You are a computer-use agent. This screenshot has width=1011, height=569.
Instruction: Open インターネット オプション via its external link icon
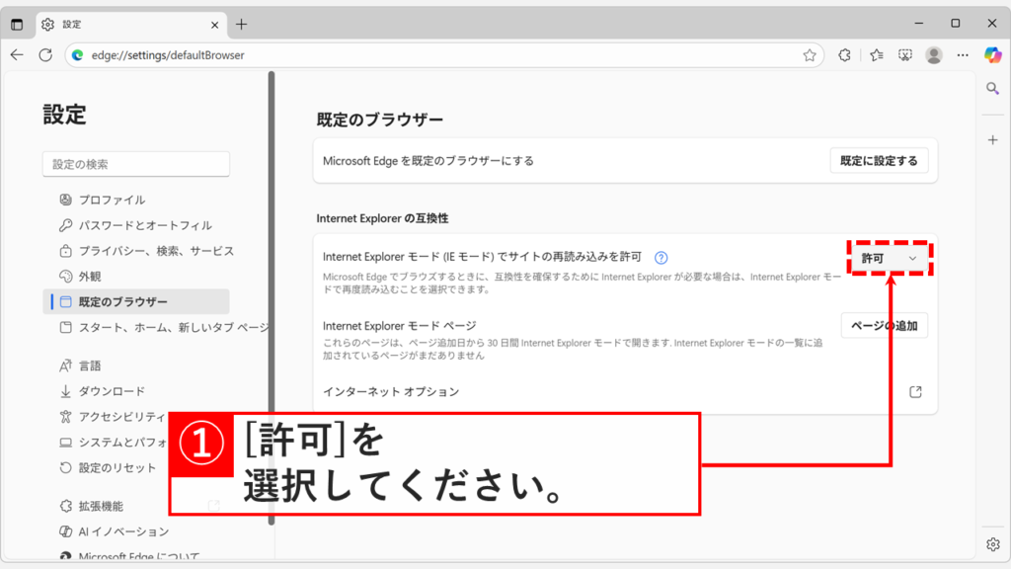click(x=915, y=391)
